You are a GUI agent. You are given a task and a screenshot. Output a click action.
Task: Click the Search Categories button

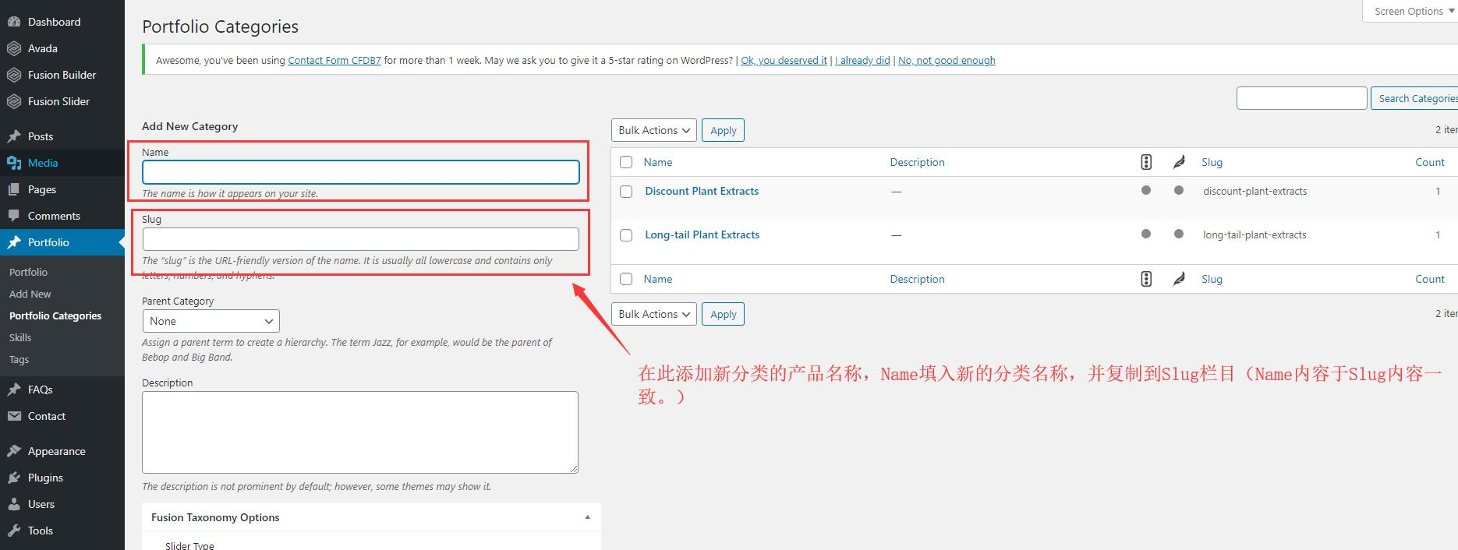point(1415,98)
